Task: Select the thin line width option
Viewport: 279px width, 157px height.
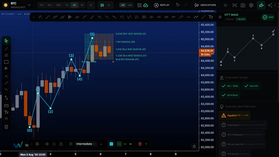Action: coord(119,144)
